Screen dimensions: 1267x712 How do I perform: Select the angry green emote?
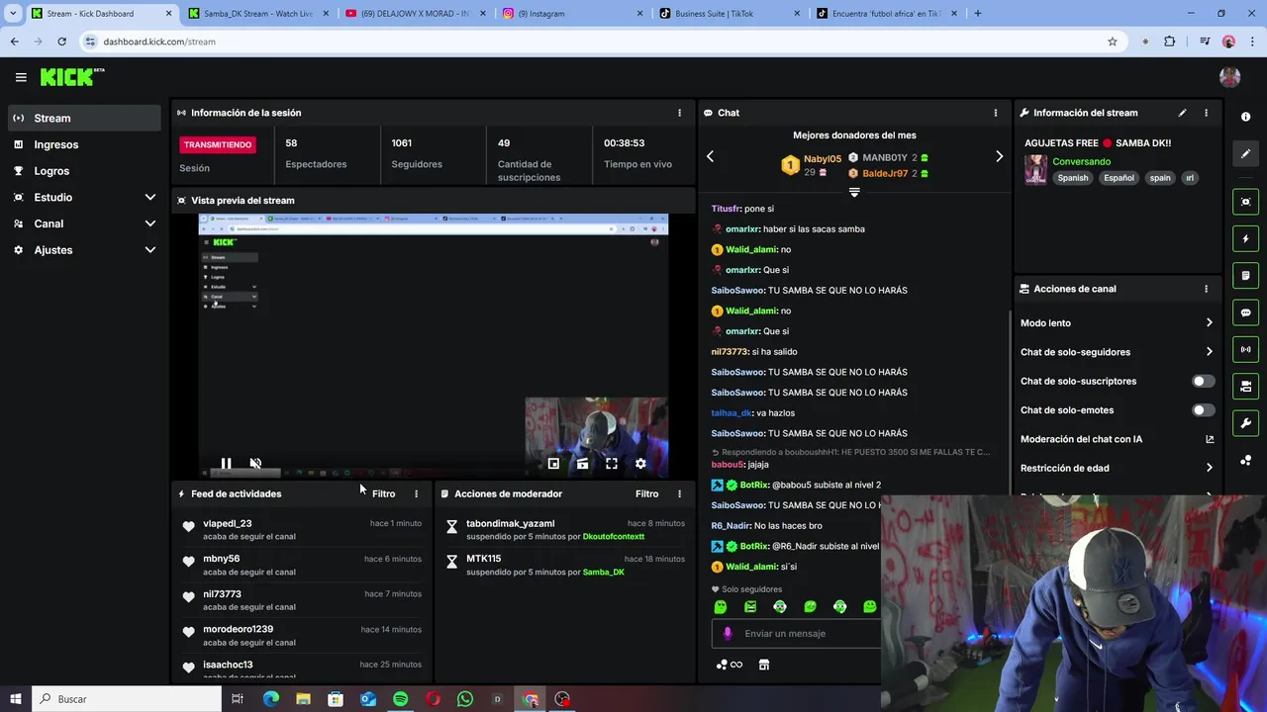pyautogui.click(x=749, y=606)
